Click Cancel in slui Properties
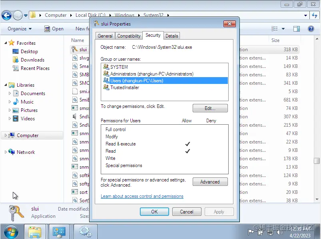 [x=187, y=211]
